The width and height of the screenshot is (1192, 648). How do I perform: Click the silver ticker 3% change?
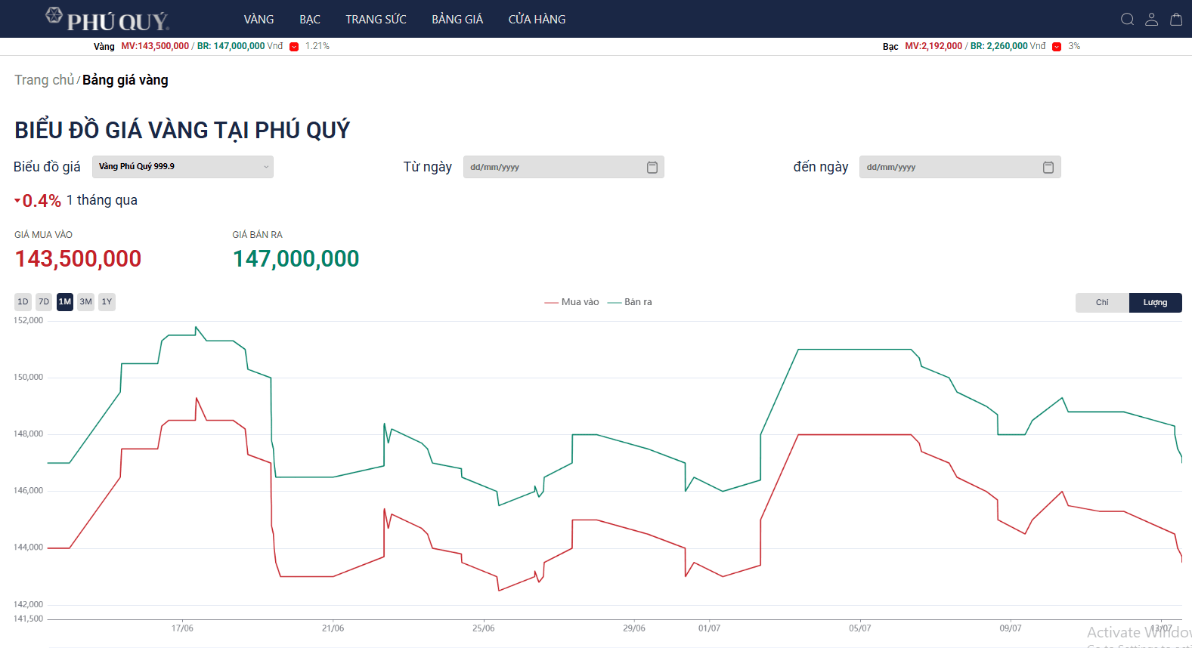click(1074, 46)
